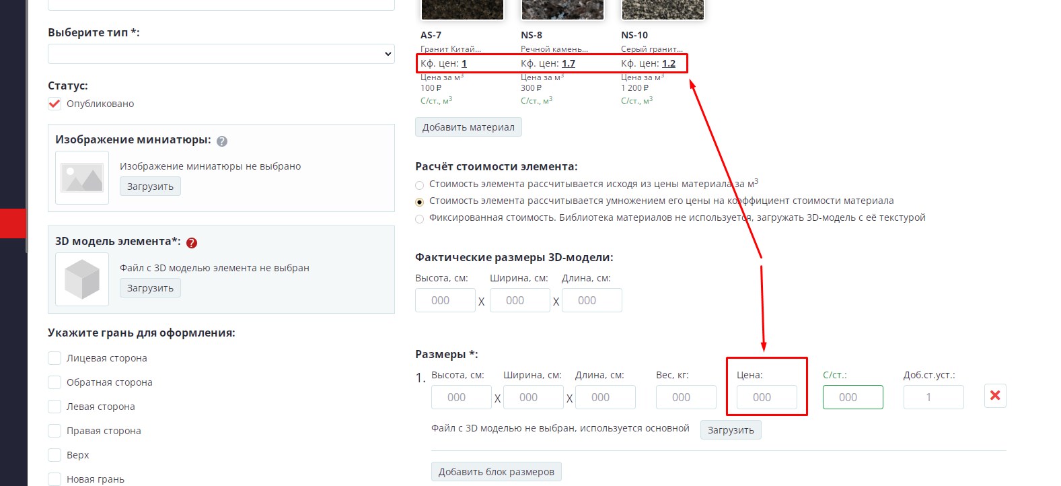The image size is (1061, 486).
Task: Edit AS-7 price coefficient value 1
Action: [464, 63]
